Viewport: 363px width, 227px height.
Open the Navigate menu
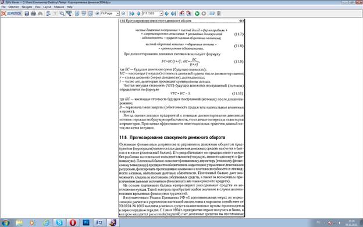point(27,7)
